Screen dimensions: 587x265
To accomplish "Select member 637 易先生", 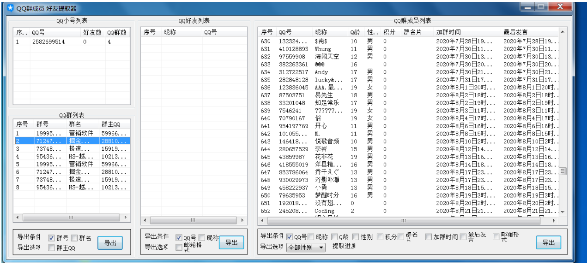I will click(x=408, y=95).
